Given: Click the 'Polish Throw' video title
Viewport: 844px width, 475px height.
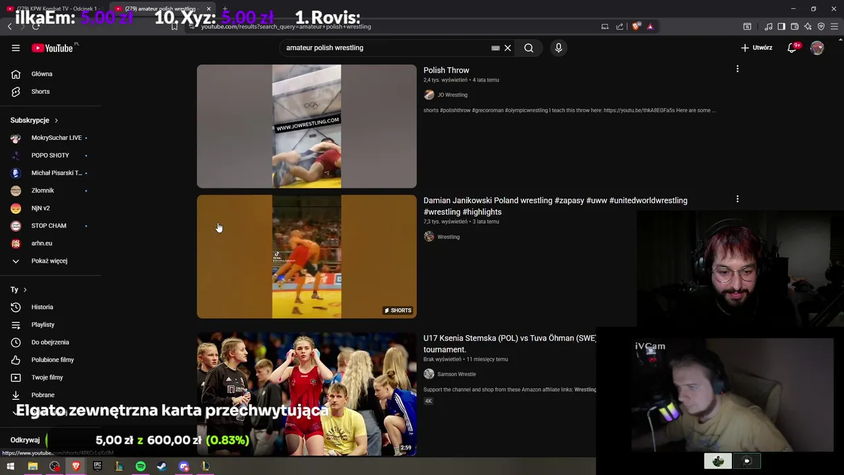Looking at the screenshot, I should 446,70.
